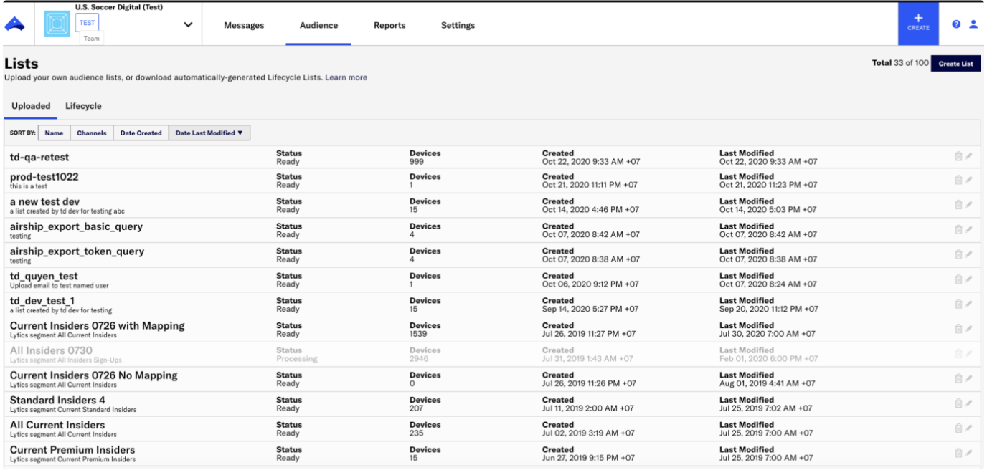Sort lists by Date Created
The image size is (987, 470).
pos(141,133)
